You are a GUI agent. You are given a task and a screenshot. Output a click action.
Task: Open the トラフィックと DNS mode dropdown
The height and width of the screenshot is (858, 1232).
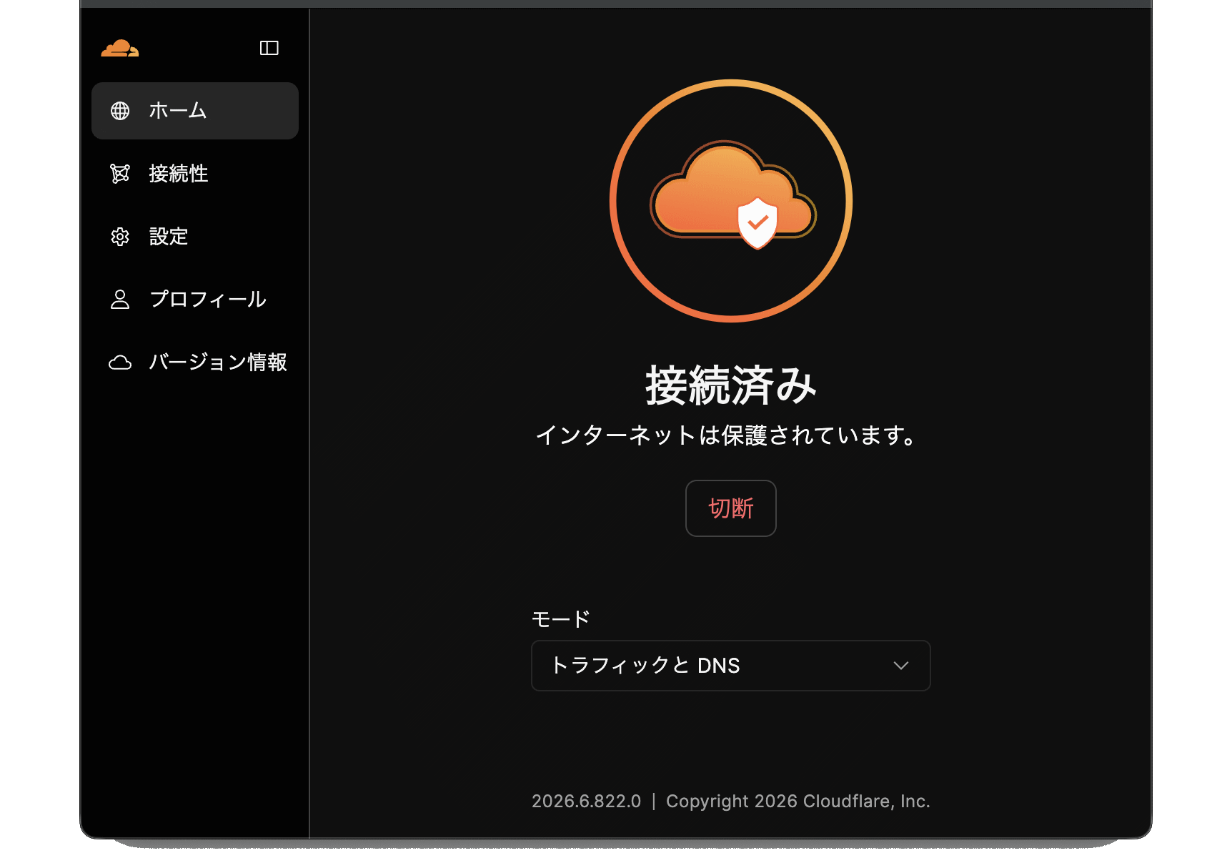pos(731,666)
